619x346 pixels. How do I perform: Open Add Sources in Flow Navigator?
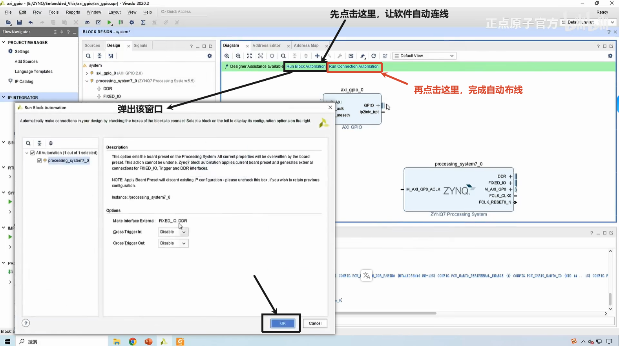point(26,62)
